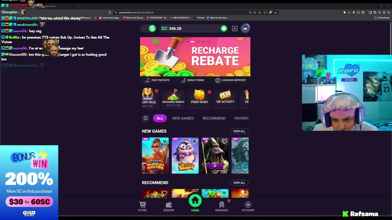Open the Shaolin Master game tile

(155, 156)
